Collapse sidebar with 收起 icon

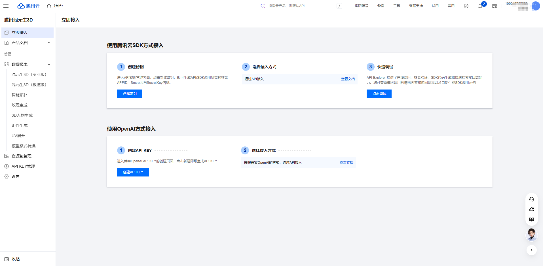coord(7,259)
